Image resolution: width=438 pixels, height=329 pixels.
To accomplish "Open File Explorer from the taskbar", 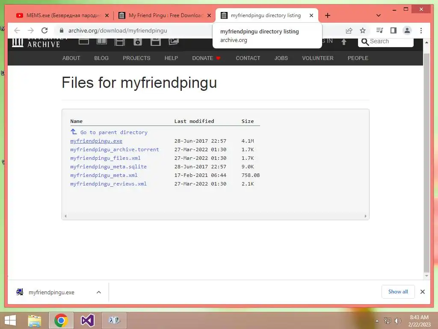I will tap(35, 320).
